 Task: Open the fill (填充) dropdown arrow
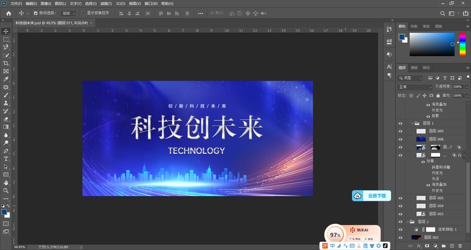pos(466,95)
